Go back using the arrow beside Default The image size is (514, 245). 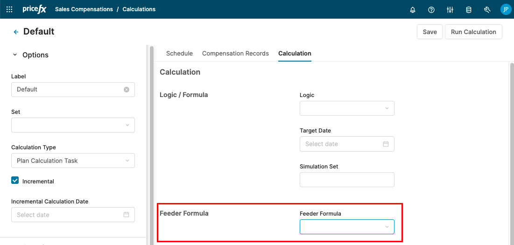point(16,32)
